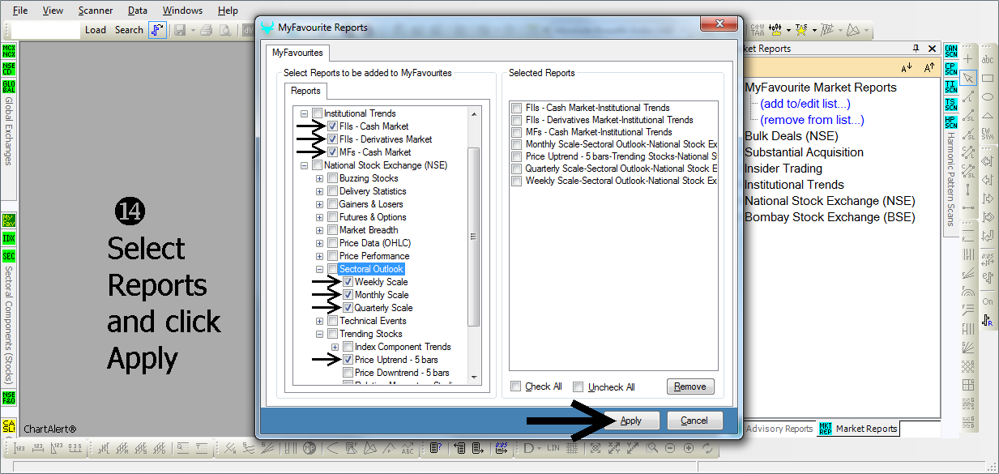Expand the Gainers & Losers node
This screenshot has width=999, height=474.
click(x=320, y=204)
